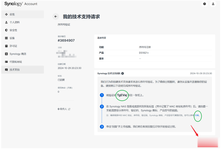The image size is (221, 149).
Task: Click the Synology 技术支持团队 sender name
Action: coord(109,73)
